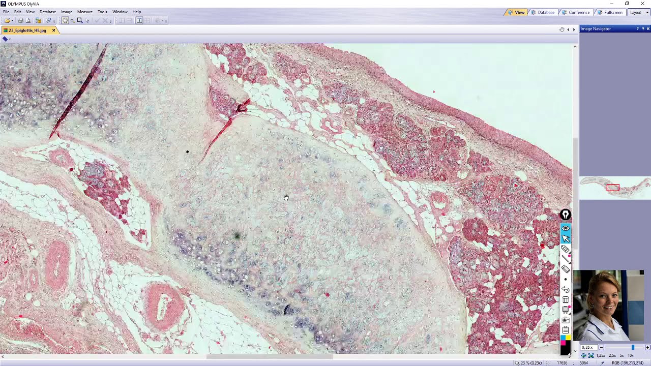Screen dimensions: 651x366
Task: Click the zoom factor field showing 0,25 x
Action: (589, 348)
